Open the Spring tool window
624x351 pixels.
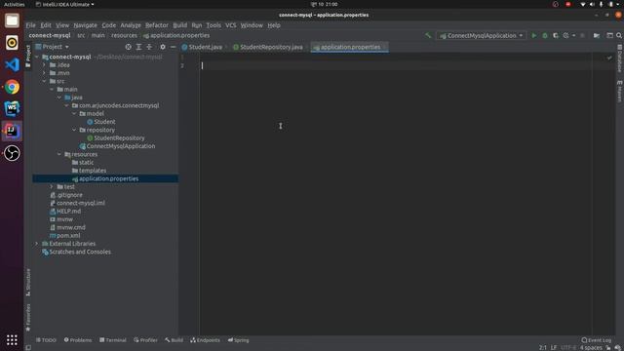pos(238,340)
